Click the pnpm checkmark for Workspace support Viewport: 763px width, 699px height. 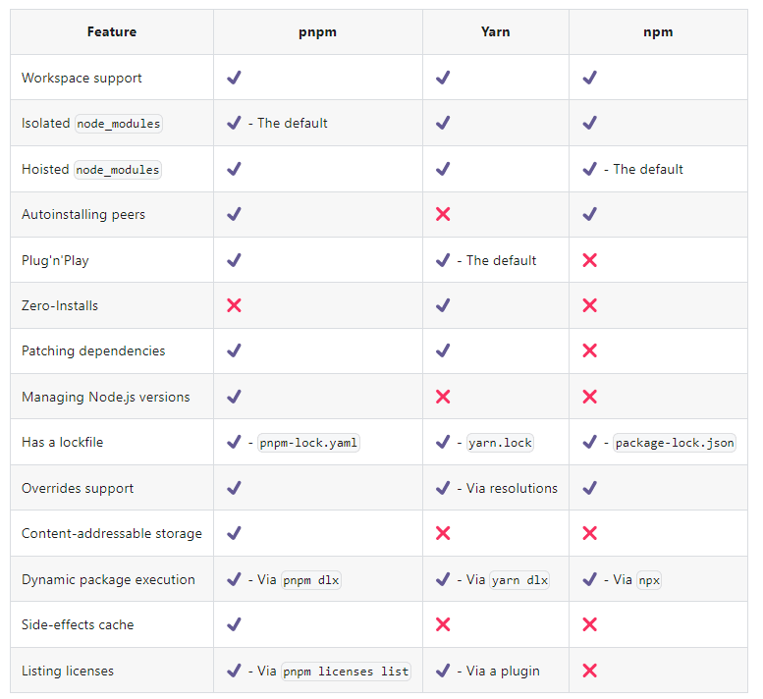[234, 78]
